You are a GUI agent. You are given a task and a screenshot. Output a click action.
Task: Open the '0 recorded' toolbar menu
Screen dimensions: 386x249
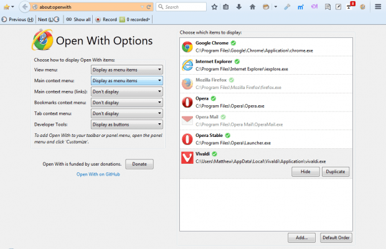(x=134, y=19)
